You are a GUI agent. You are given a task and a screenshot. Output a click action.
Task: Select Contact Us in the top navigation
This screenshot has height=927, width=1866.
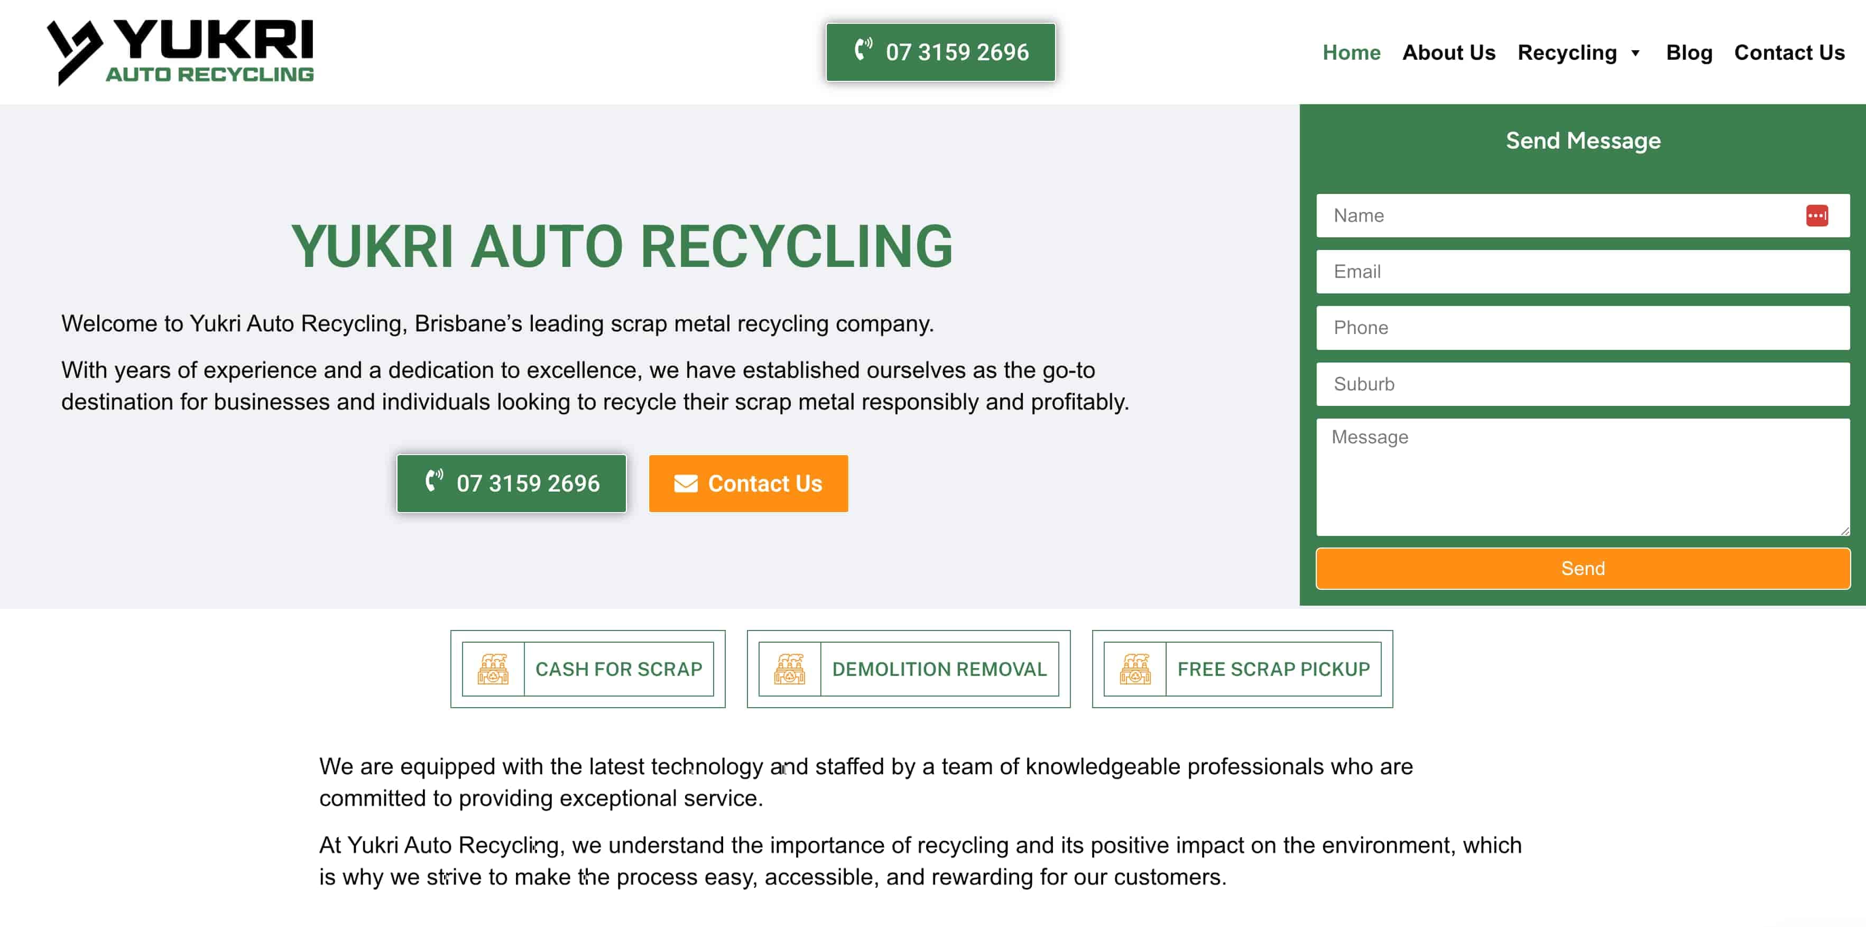(1788, 53)
